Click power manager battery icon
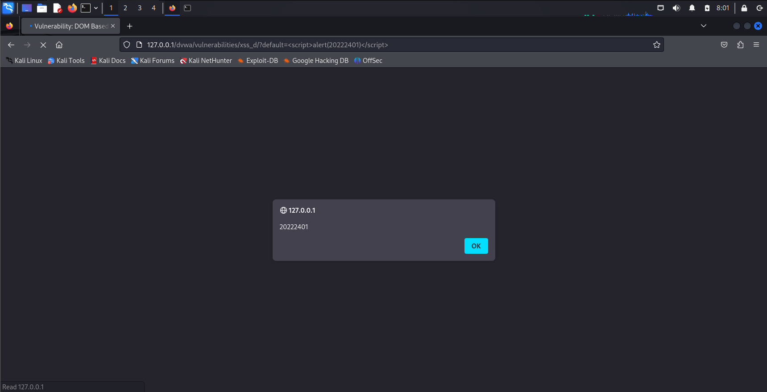Viewport: 767px width, 392px height. pos(707,8)
